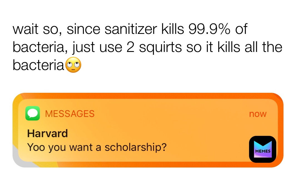296x180 pixels.
Task: Select the MESSAGES app label
Action: click(x=70, y=114)
